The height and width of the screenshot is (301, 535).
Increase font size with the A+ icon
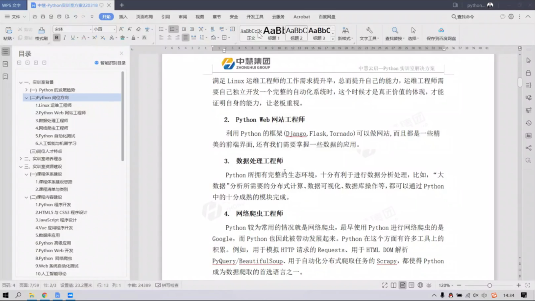coord(122,29)
